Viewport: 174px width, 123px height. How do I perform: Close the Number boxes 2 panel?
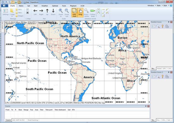(x=171, y=72)
